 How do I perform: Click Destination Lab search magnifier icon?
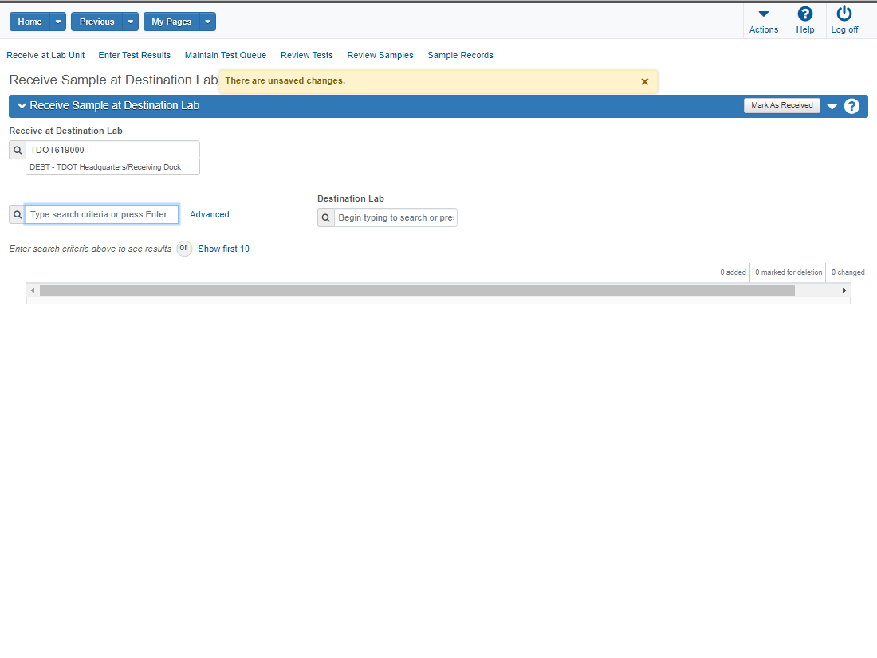(x=326, y=217)
